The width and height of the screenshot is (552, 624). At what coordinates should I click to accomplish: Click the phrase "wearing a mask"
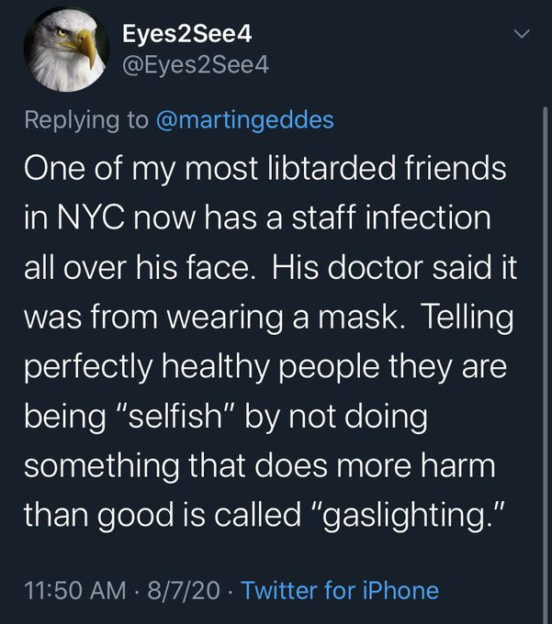282,318
